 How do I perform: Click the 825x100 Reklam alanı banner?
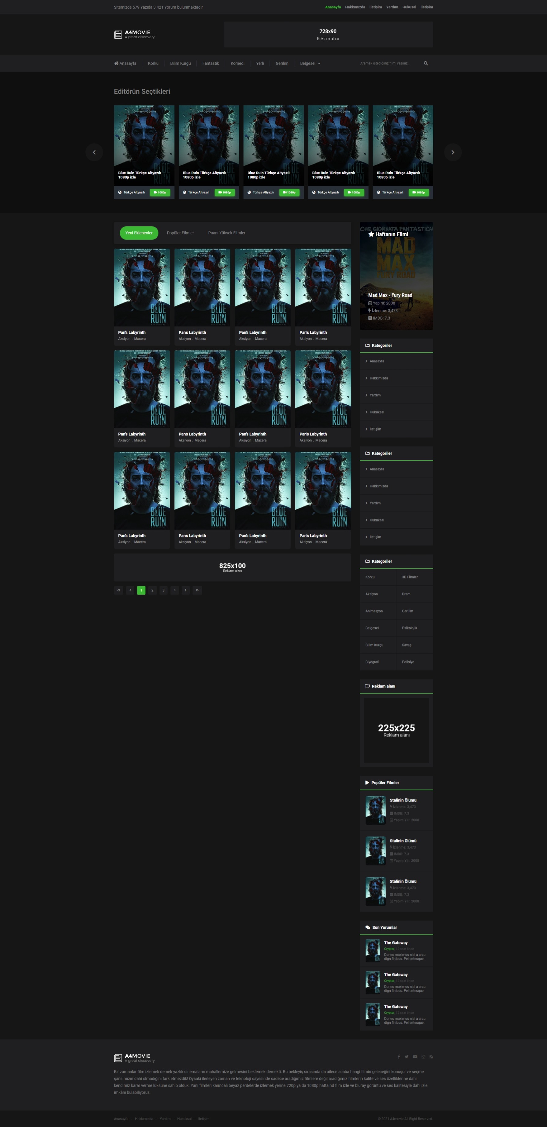[233, 567]
